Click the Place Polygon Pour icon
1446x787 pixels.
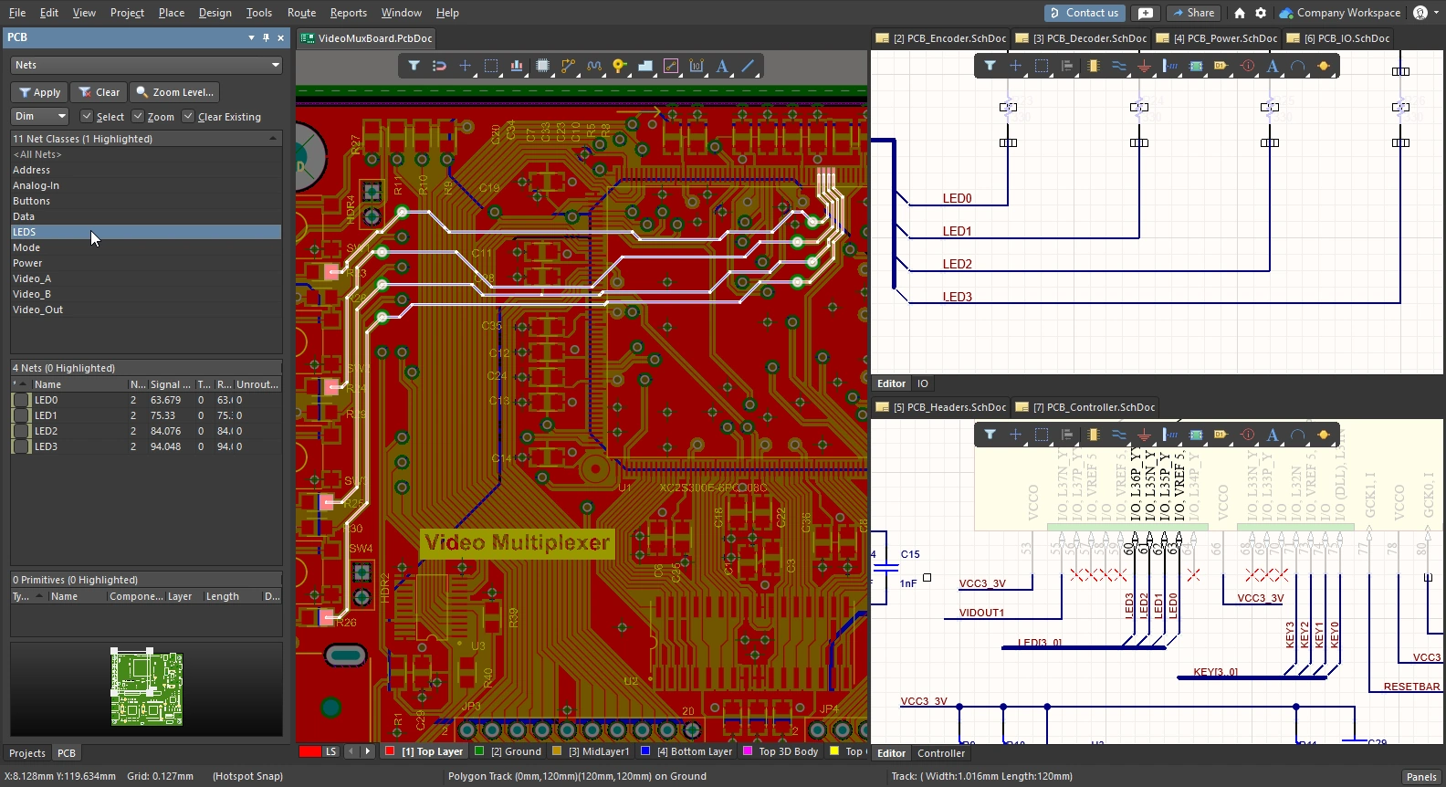[645, 66]
